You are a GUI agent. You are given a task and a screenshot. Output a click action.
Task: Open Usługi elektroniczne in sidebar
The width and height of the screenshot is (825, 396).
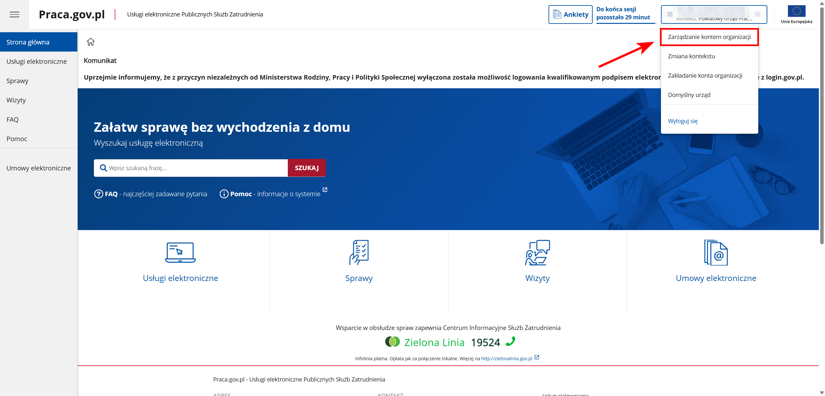(x=39, y=62)
